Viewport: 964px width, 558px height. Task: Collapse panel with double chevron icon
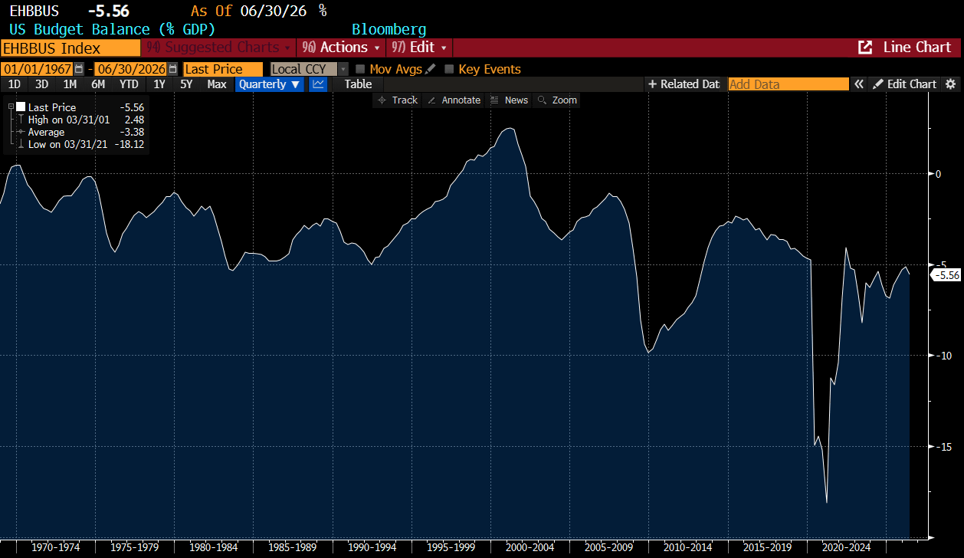(859, 84)
